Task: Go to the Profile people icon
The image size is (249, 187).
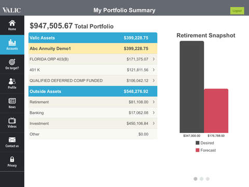Action: [x=12, y=81]
